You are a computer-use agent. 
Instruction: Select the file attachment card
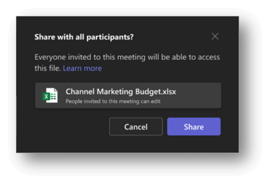point(128,96)
